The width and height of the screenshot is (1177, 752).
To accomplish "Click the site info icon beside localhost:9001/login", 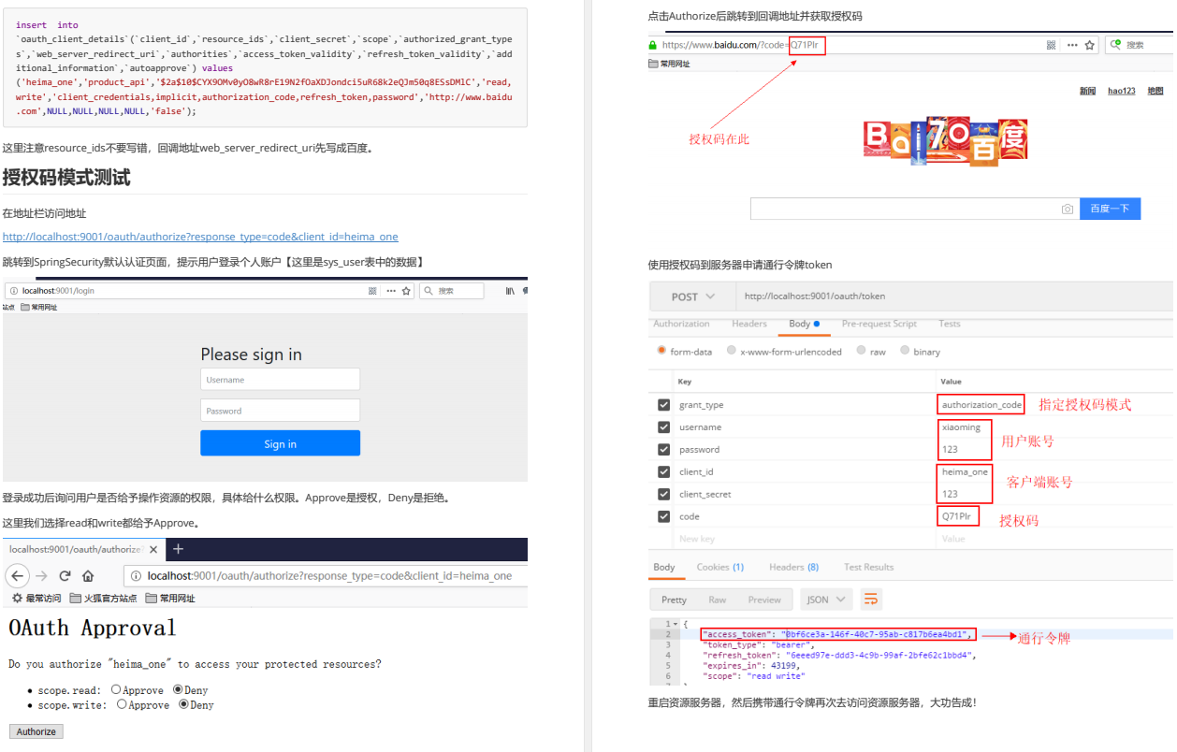I will (x=13, y=291).
